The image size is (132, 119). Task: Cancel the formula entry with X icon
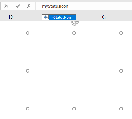(x=6, y=6)
